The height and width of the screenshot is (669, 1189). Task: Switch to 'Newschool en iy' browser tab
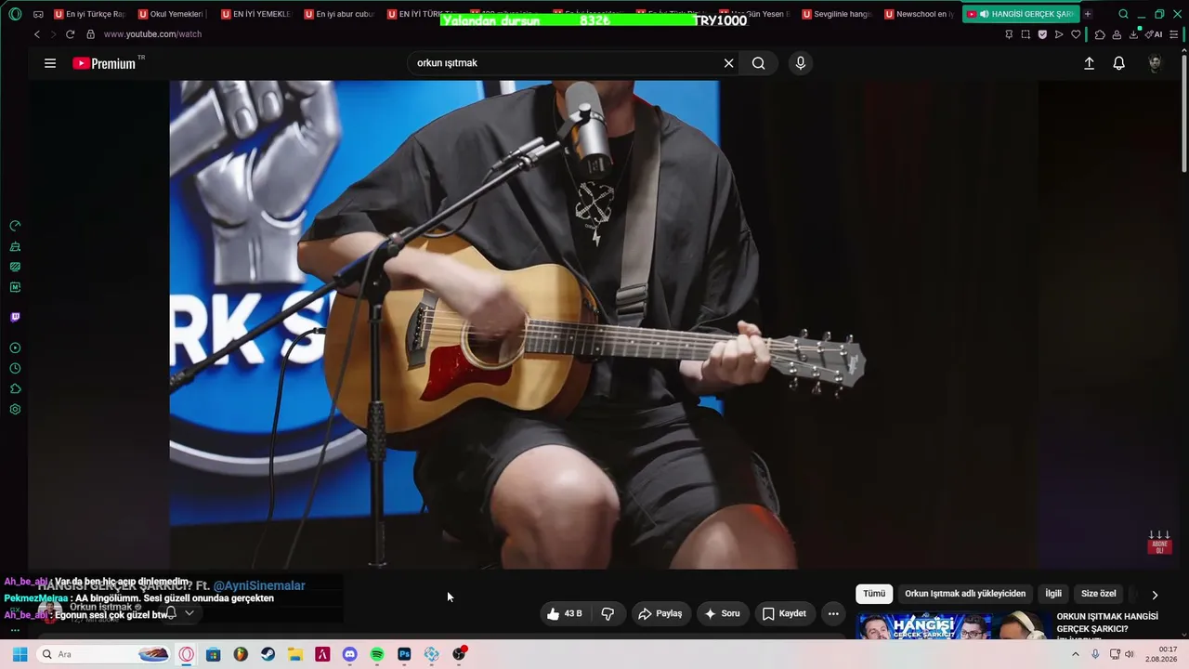point(920,14)
